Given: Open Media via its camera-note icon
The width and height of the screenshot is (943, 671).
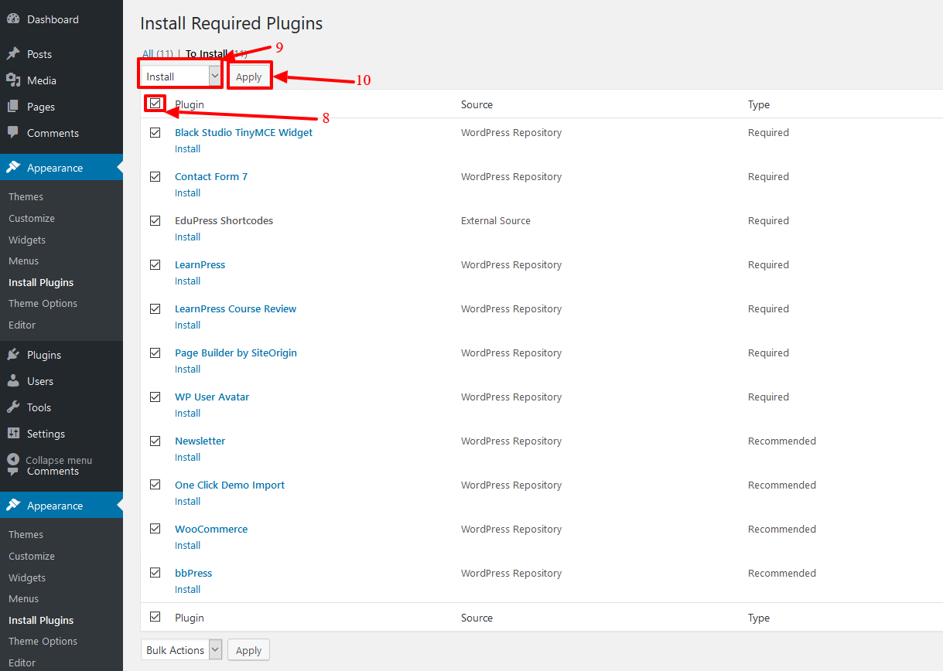Looking at the screenshot, I should coord(13,80).
